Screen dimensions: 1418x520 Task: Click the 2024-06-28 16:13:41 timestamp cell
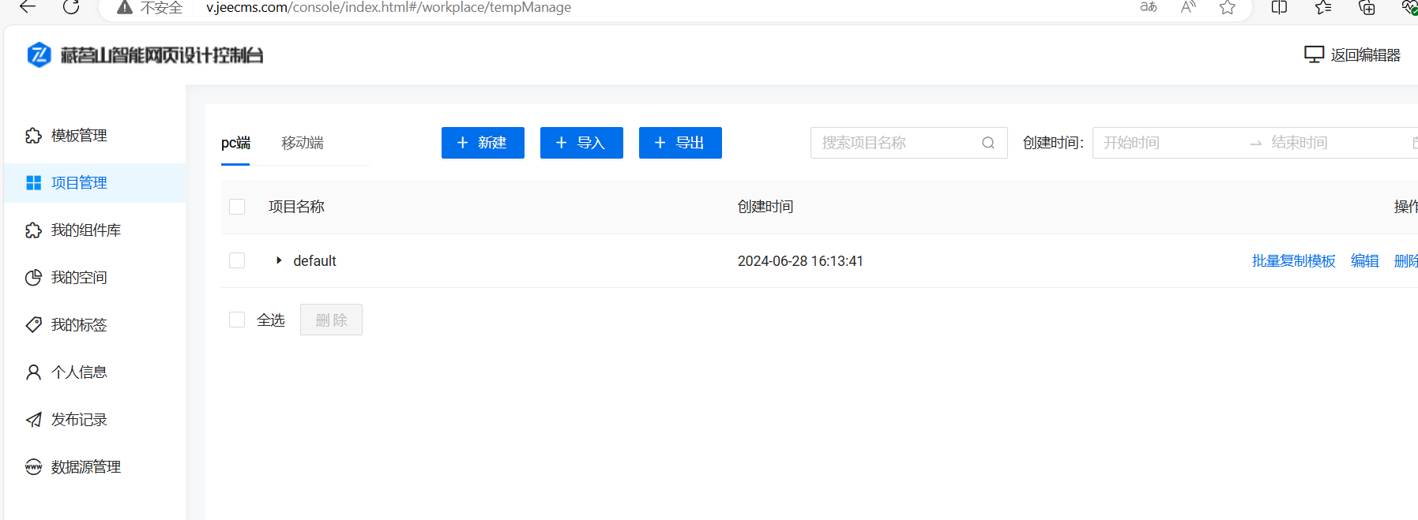(800, 261)
